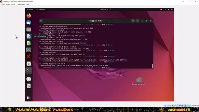This screenshot has width=199, height=112.
Task: Click the Collecting astroid line
Action: click(57, 47)
